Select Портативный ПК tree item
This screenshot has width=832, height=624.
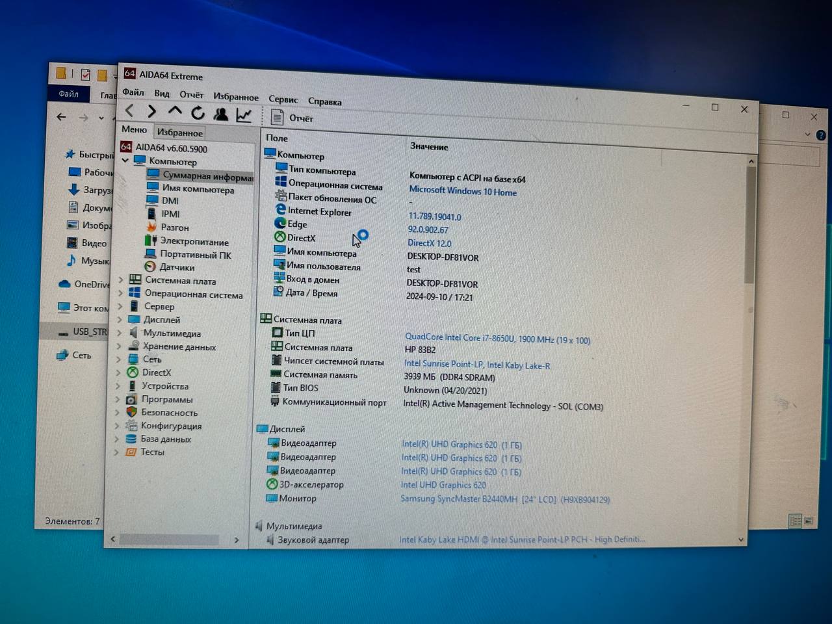click(x=187, y=255)
